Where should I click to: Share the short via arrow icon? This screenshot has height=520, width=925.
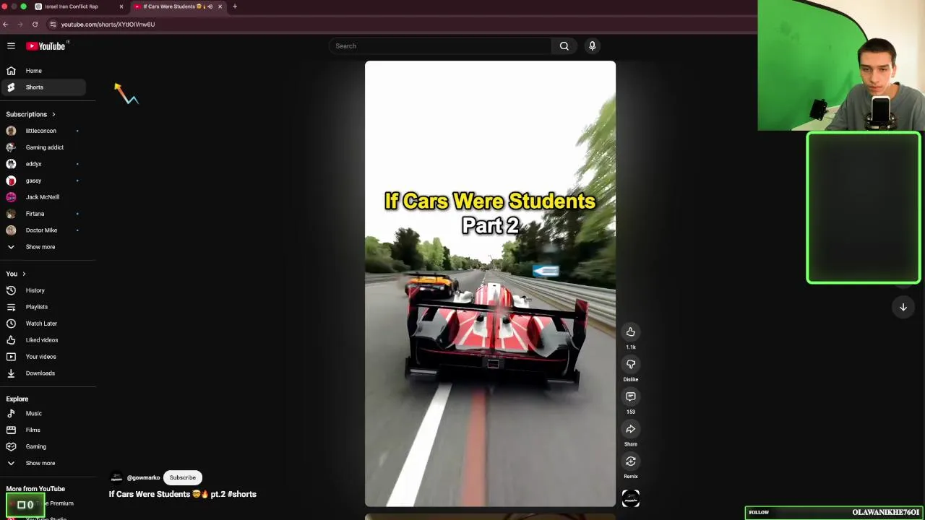click(630, 429)
